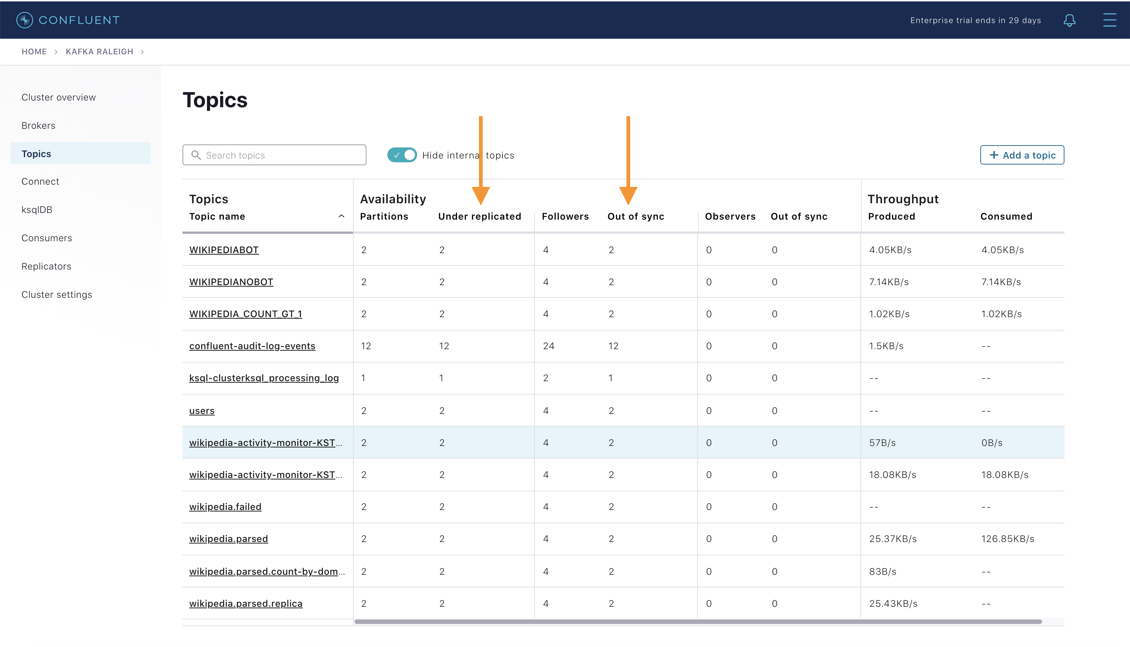Click Under replicated column header
Image resolution: width=1130 pixels, height=647 pixels.
(480, 216)
